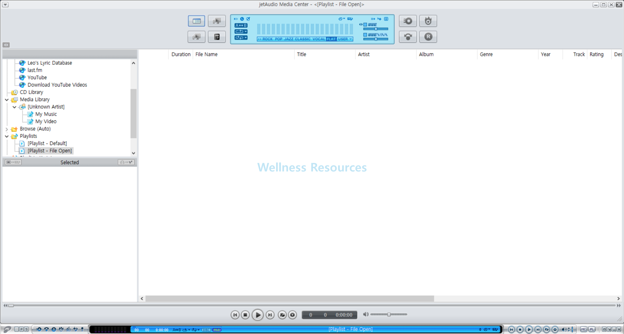Click the MC button in bottom toolbar

584,329
